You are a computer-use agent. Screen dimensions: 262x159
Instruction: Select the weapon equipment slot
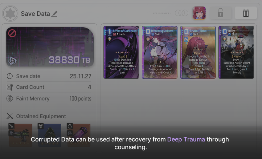[x=21, y=135]
